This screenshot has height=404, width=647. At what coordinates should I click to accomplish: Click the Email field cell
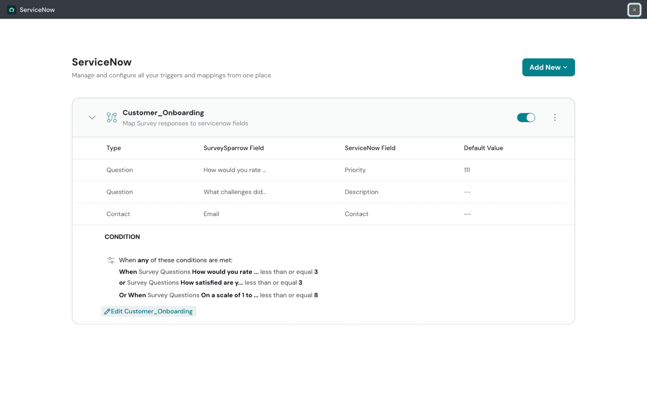click(211, 214)
